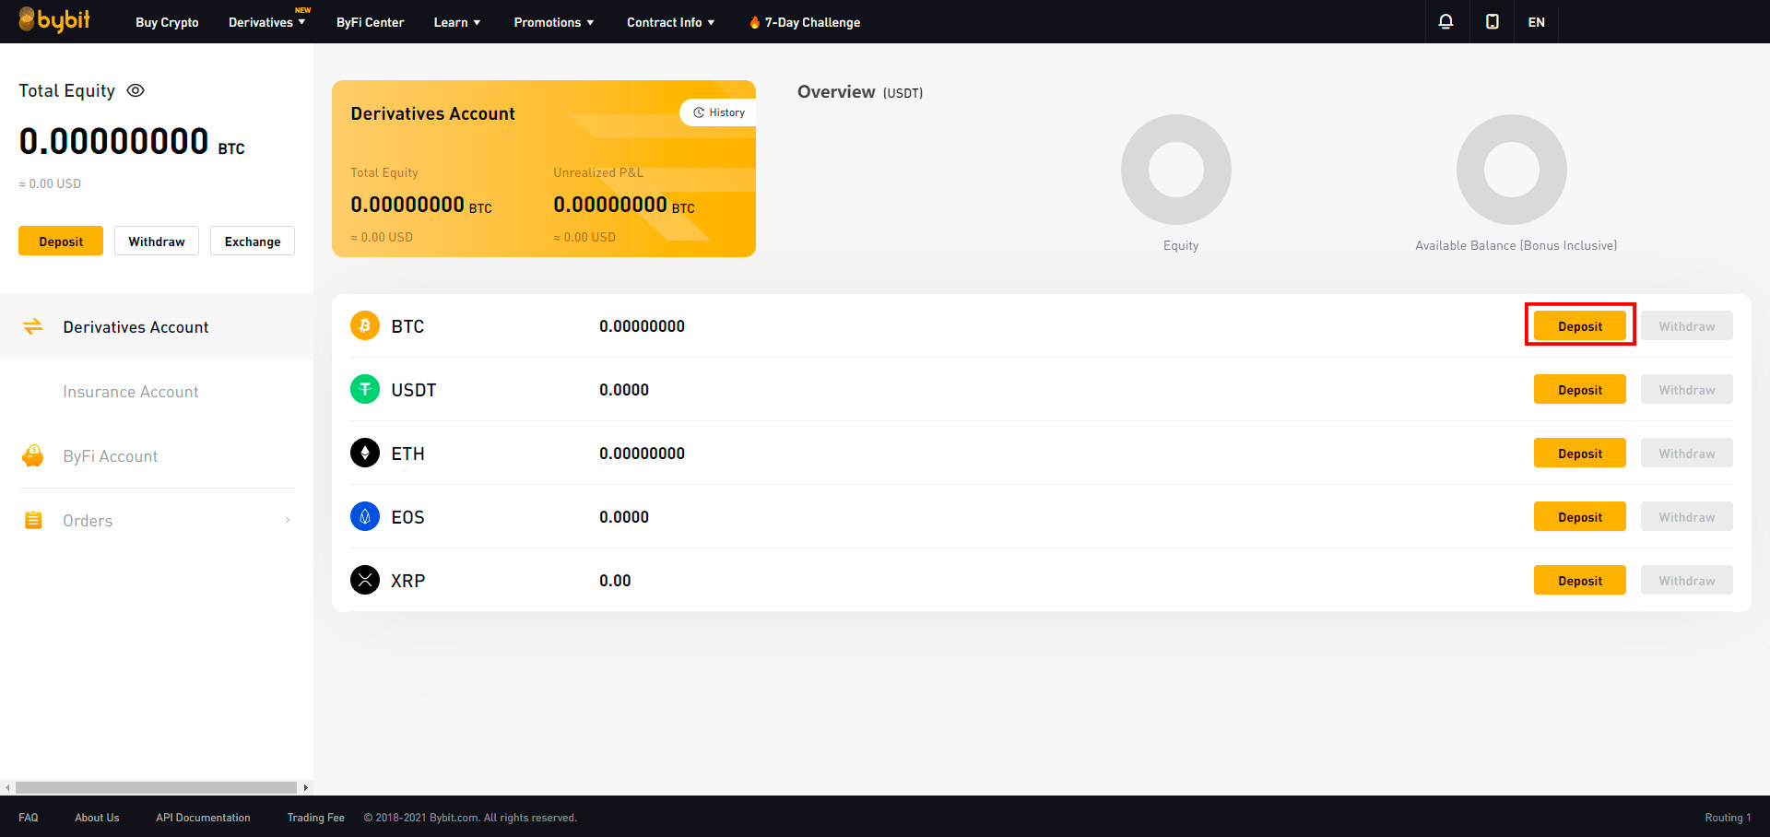Viewport: 1770px width, 837px height.
Task: Click the 7-Day Challenge flame icon
Action: click(x=754, y=22)
